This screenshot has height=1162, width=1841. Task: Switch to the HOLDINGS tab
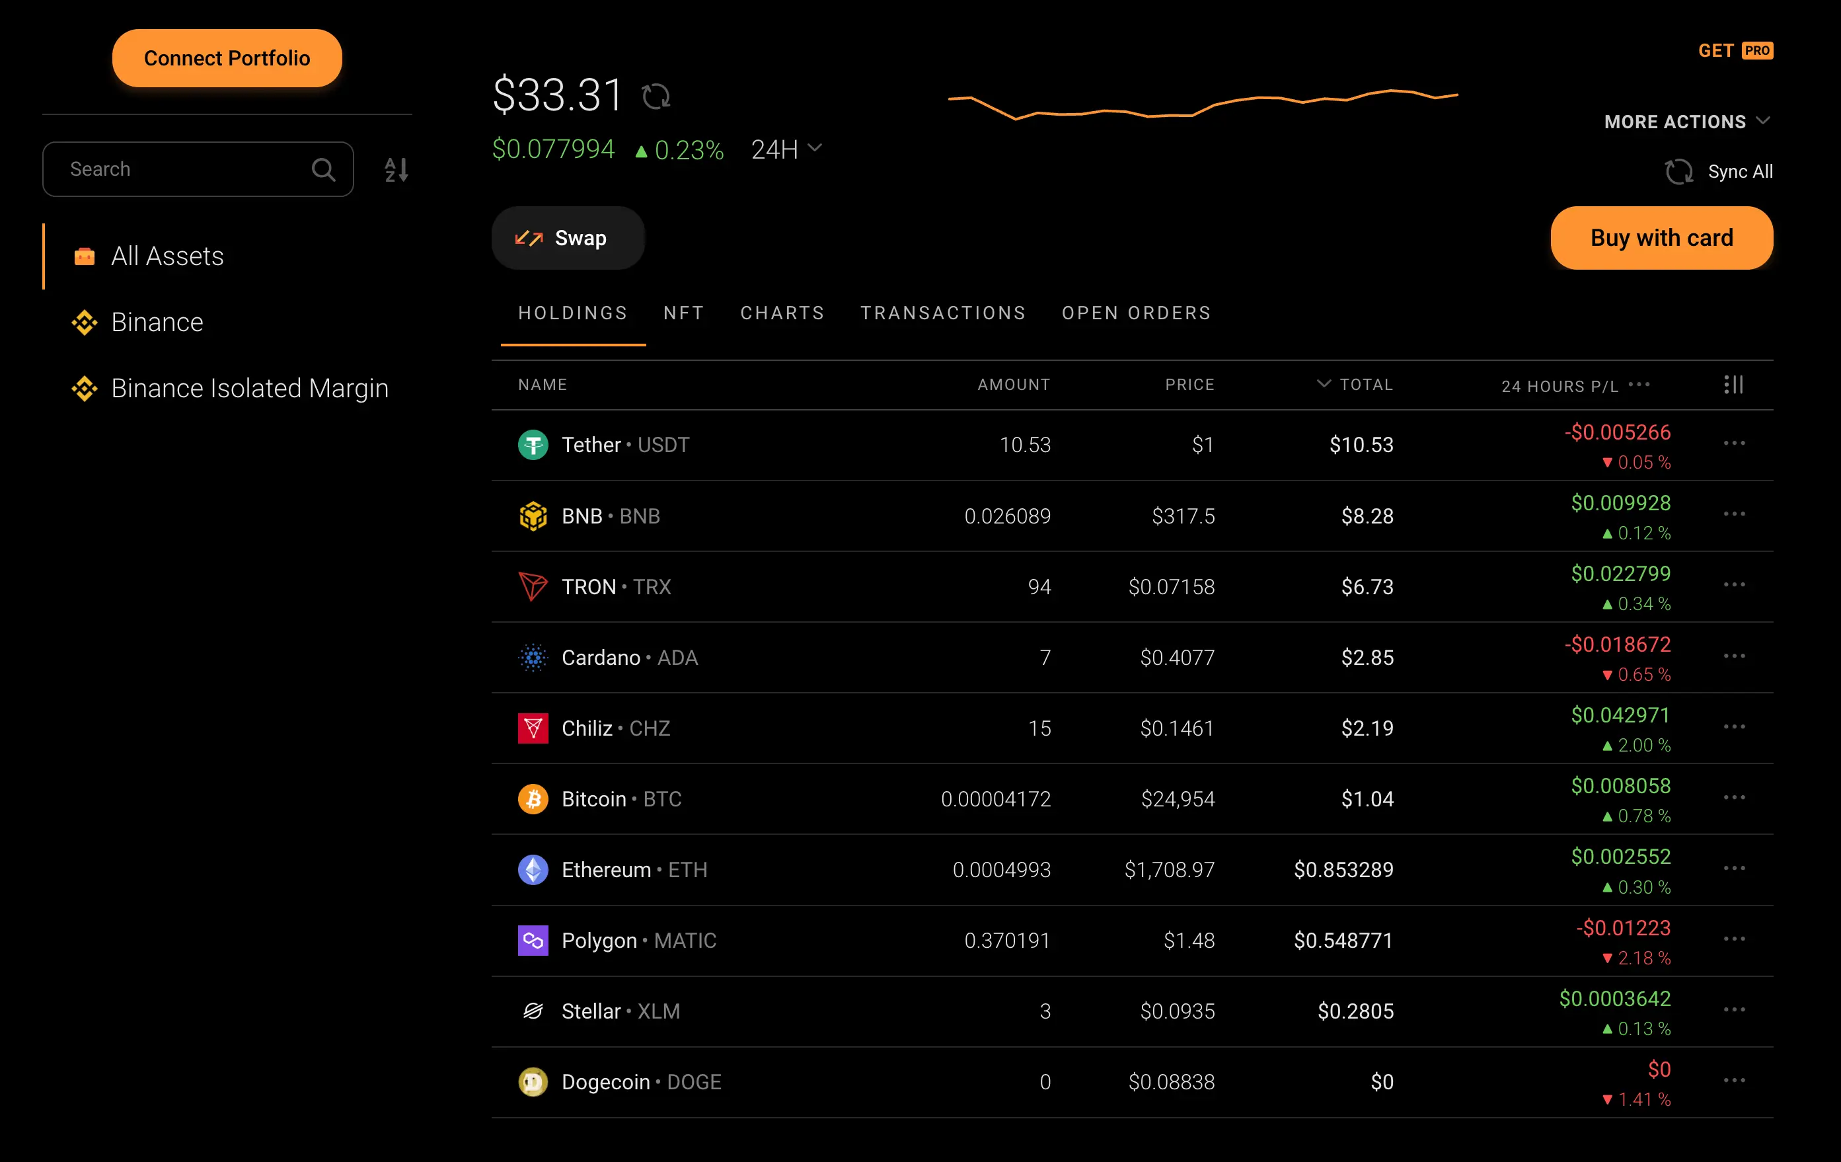tap(573, 313)
